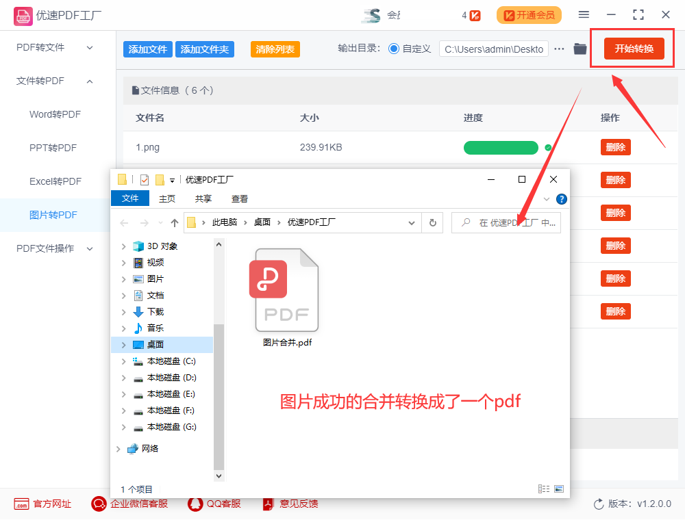Click 此电脑 in the address breadcrumb
This screenshot has width=685, height=520.
tap(225, 222)
